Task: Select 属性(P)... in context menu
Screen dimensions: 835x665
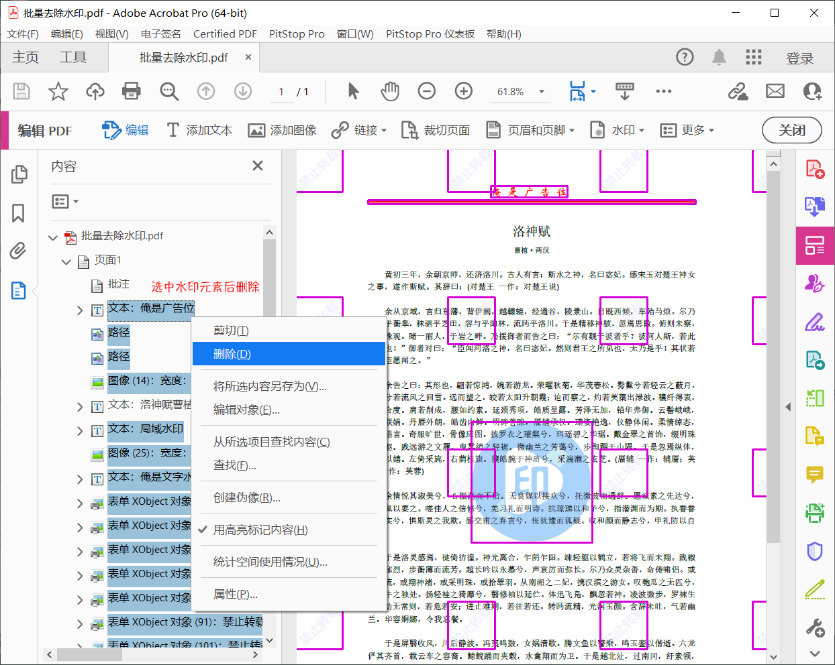Action: (289, 594)
